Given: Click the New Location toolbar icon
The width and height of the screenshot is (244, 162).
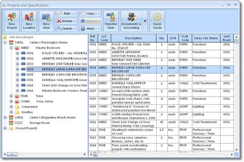Looking at the screenshot, I should click(x=29, y=21).
